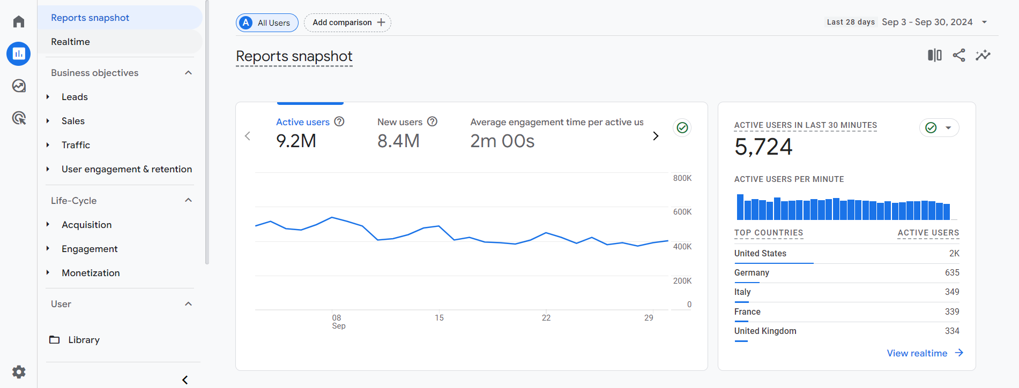This screenshot has width=1019, height=388.
Task: Click the data quality checkmark on chart card
Action: 682,127
